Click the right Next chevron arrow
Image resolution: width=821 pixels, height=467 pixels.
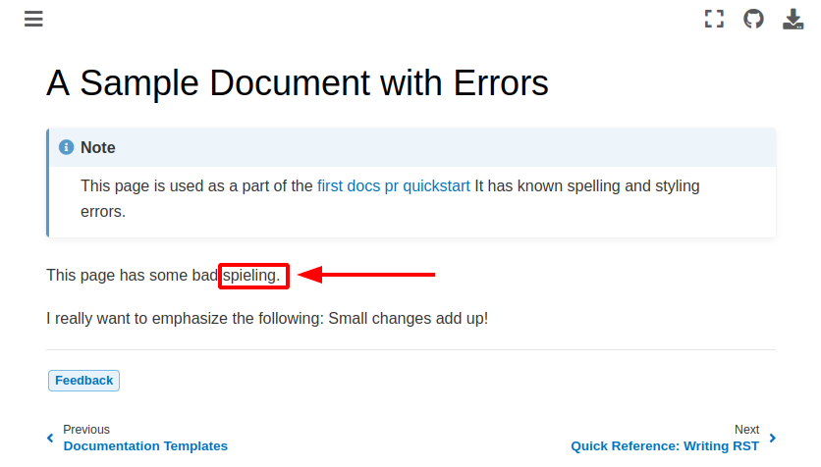772,438
